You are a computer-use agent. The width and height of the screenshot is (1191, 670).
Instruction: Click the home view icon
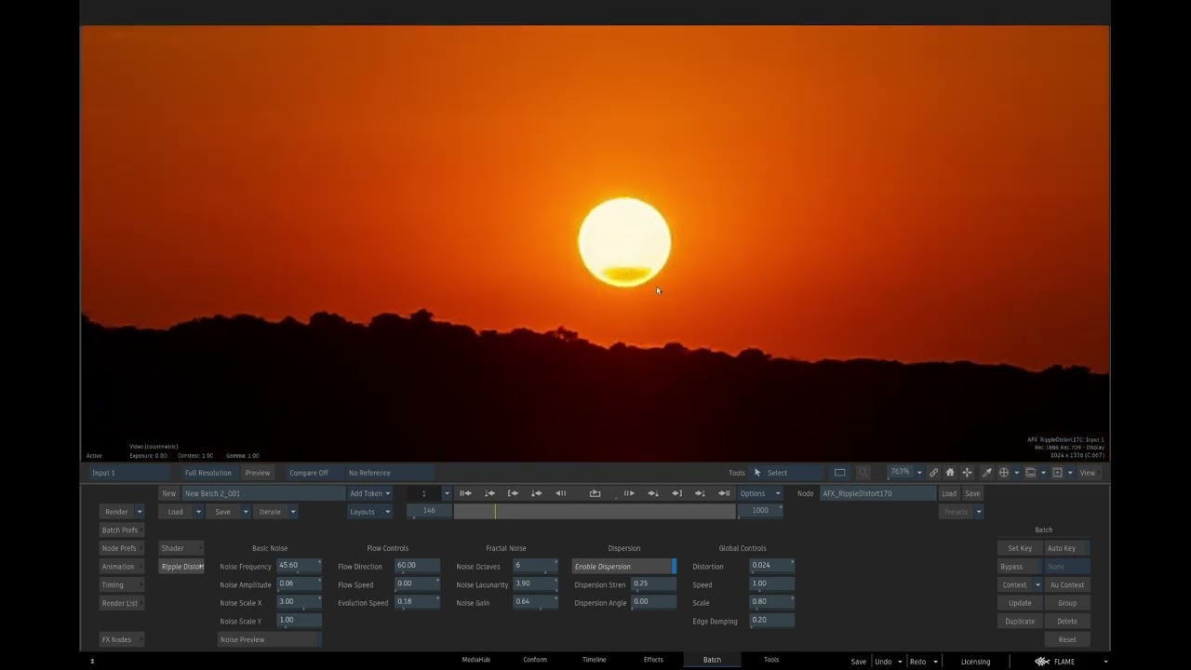950,473
